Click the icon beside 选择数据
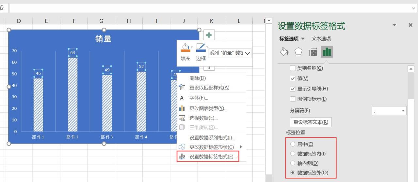418x182 pixels. click(182, 118)
